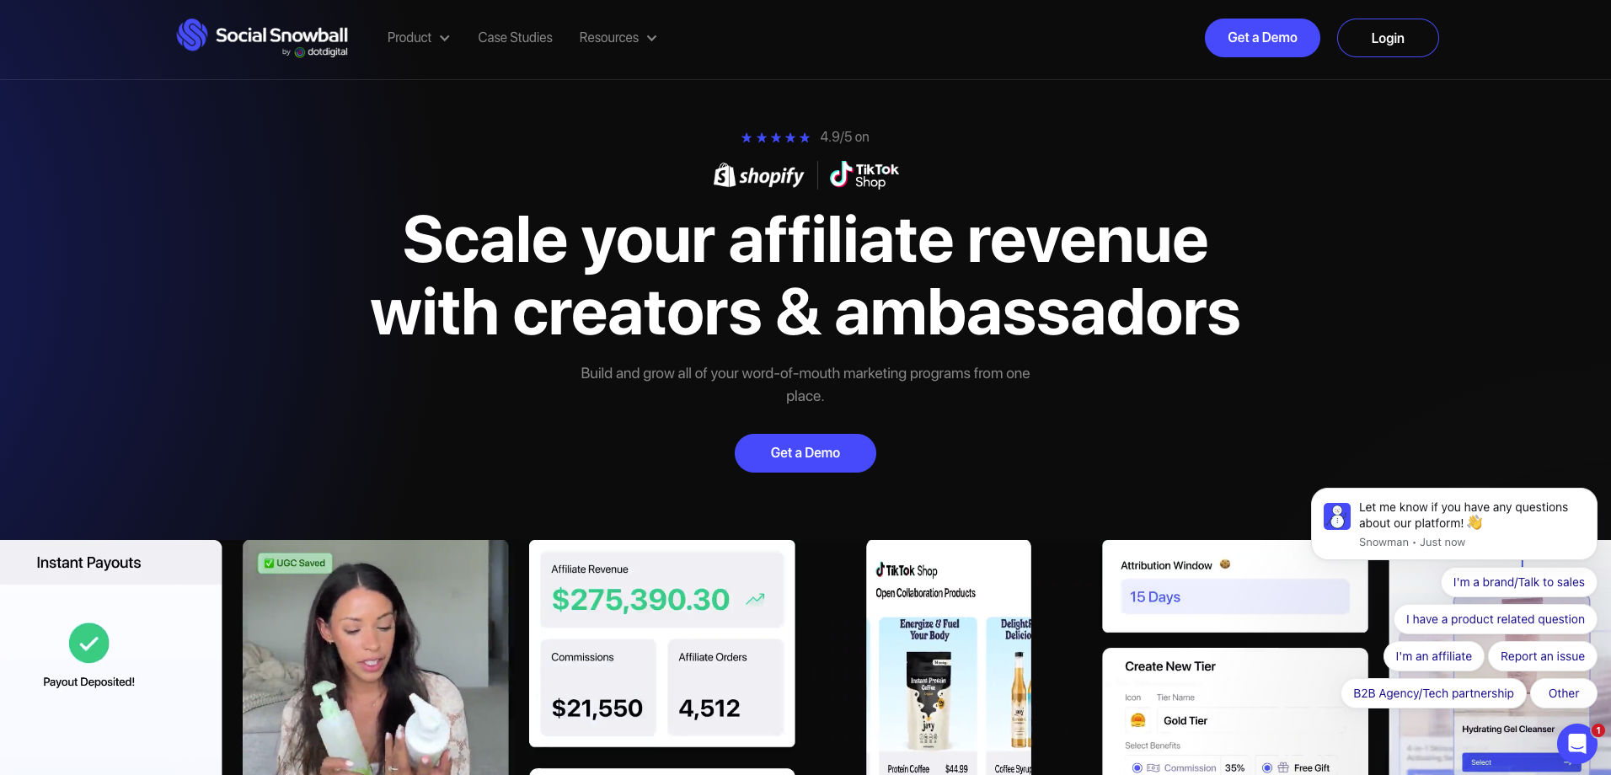The height and width of the screenshot is (775, 1611).
Task: Expand the Product dropdown menu
Action: coord(419,38)
